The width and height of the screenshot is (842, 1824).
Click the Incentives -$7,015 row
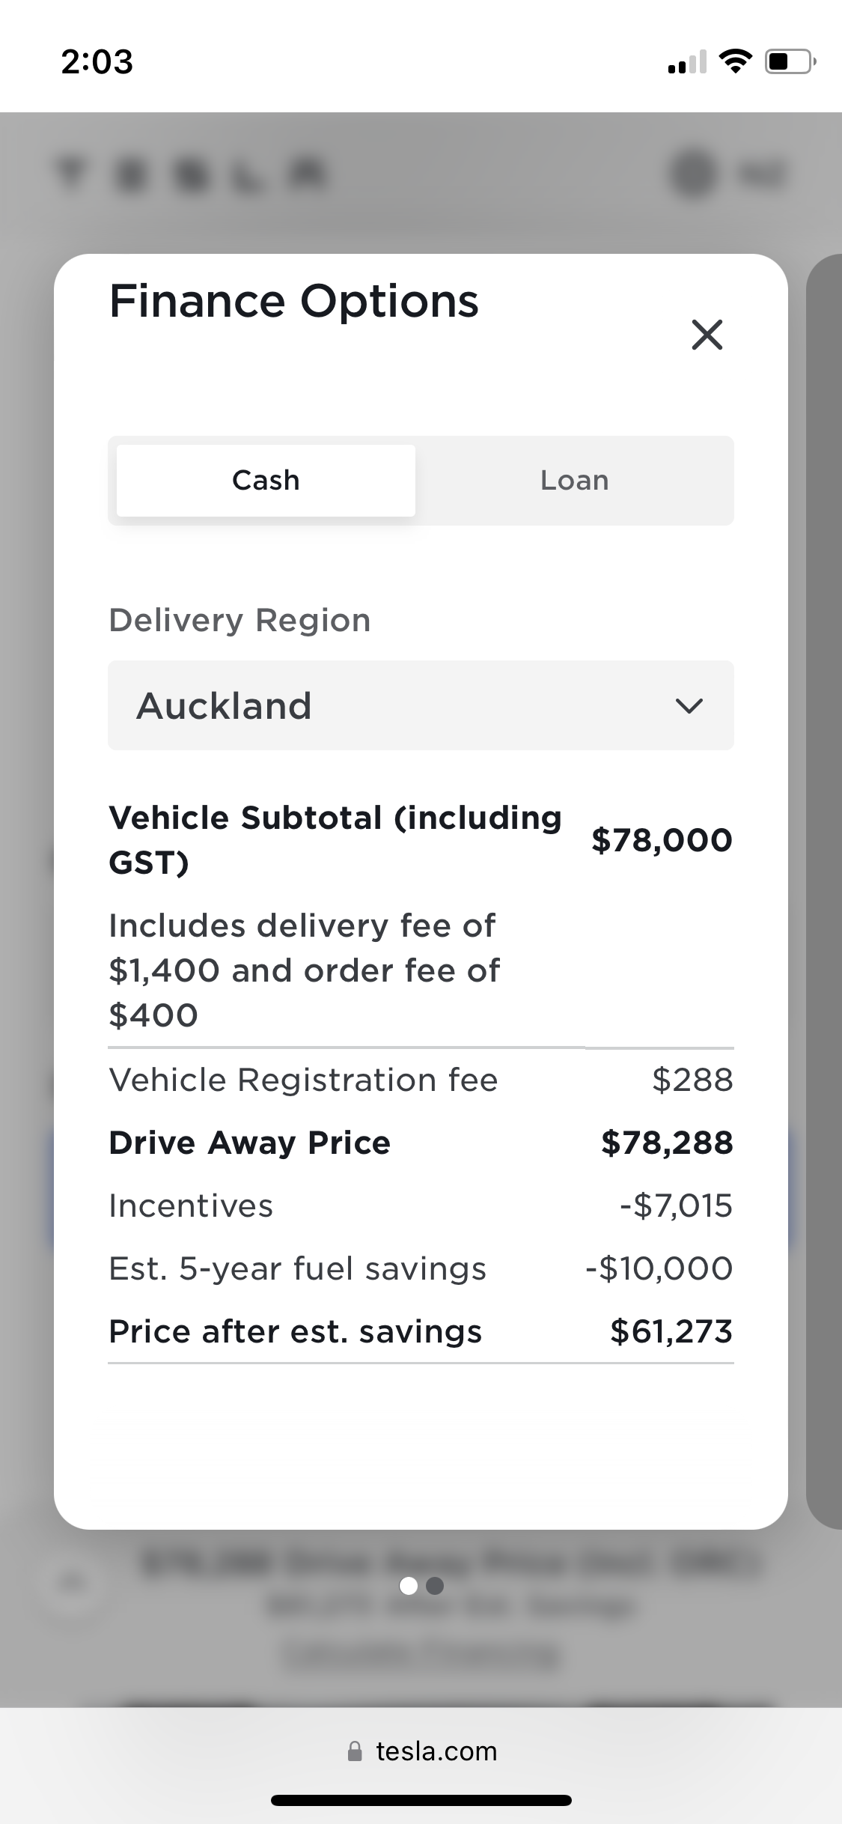(421, 1206)
